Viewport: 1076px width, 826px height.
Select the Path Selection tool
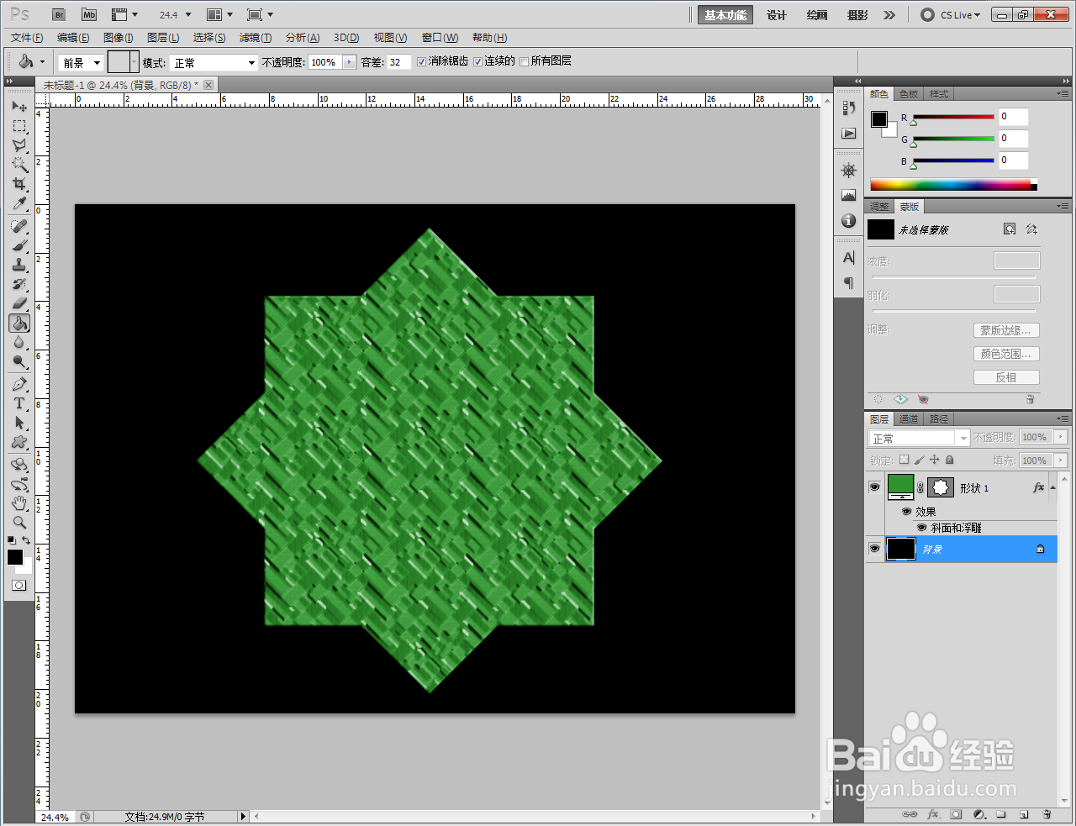[x=19, y=423]
